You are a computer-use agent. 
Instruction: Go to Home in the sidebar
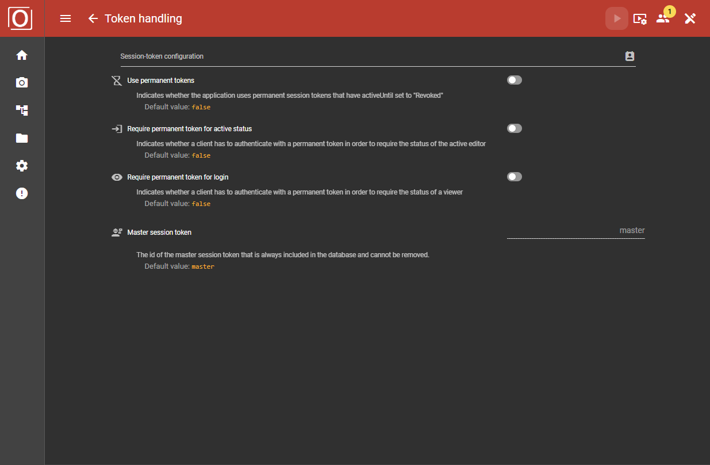[x=22, y=55]
